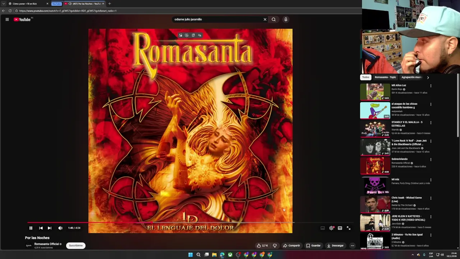Select the Agrupación musical chip
Viewport: 460px width, 259px height.
(411, 77)
